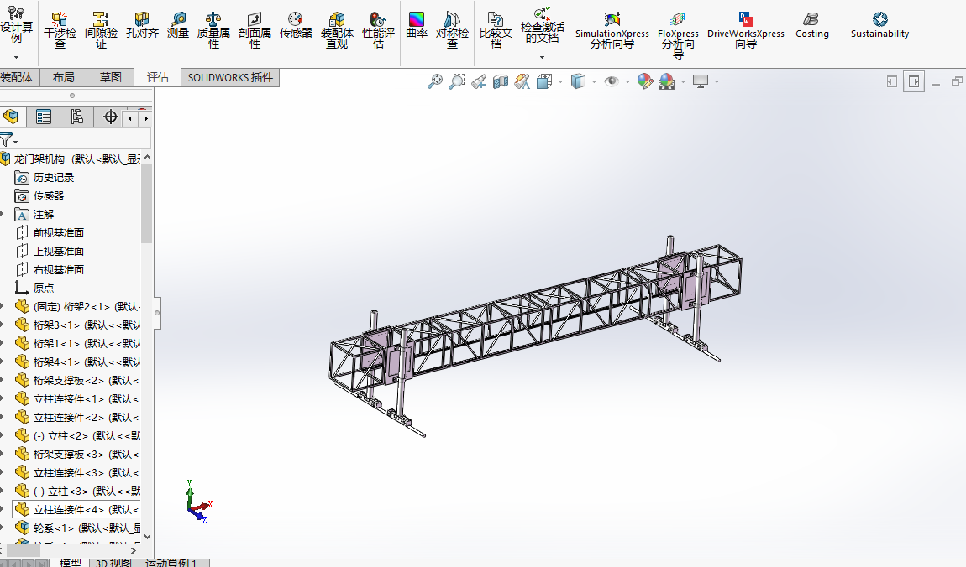Toggle the hide/show items eye icon
Screen dimensions: 966x567
612,81
